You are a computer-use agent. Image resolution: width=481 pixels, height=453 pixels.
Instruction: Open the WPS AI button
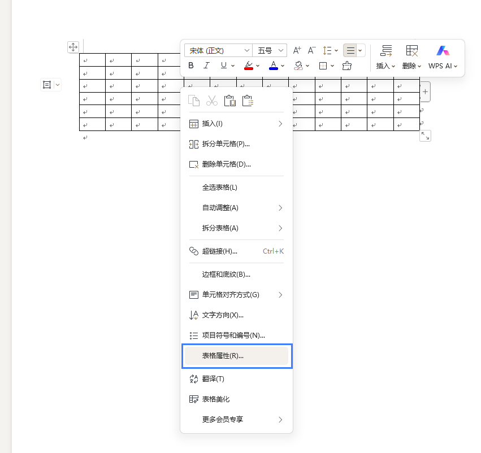(443, 57)
